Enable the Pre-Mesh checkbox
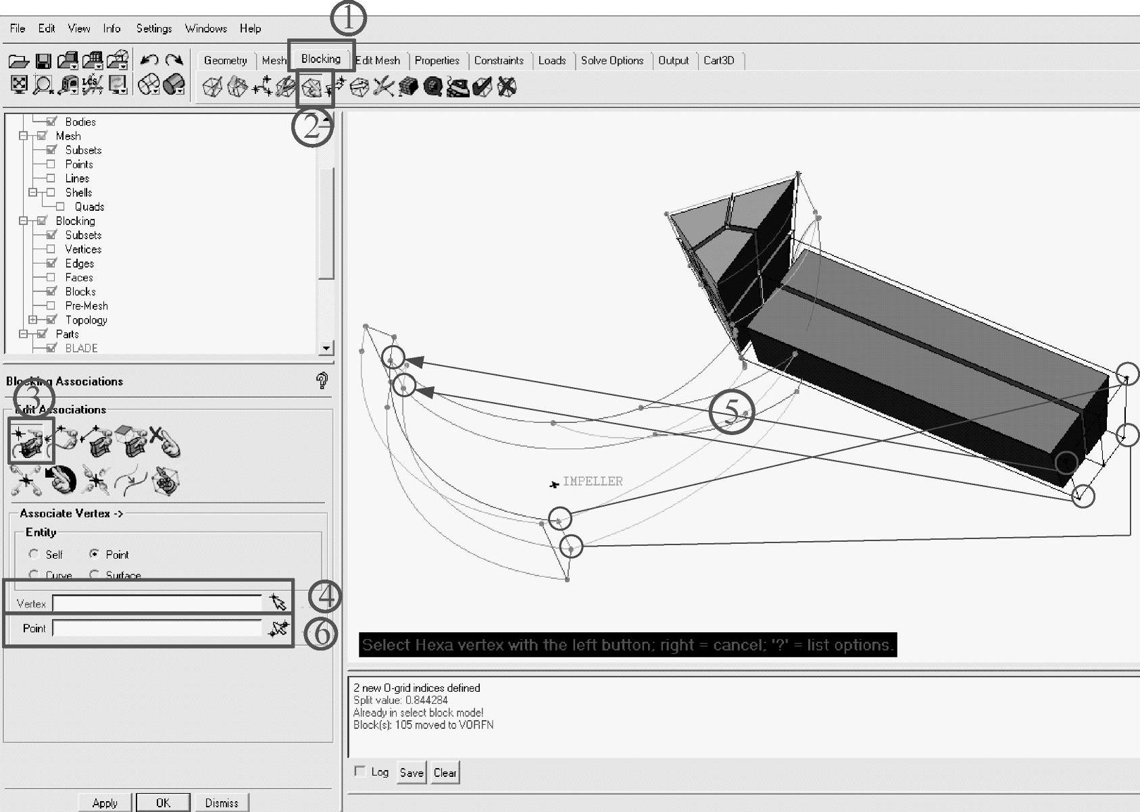 click(51, 306)
